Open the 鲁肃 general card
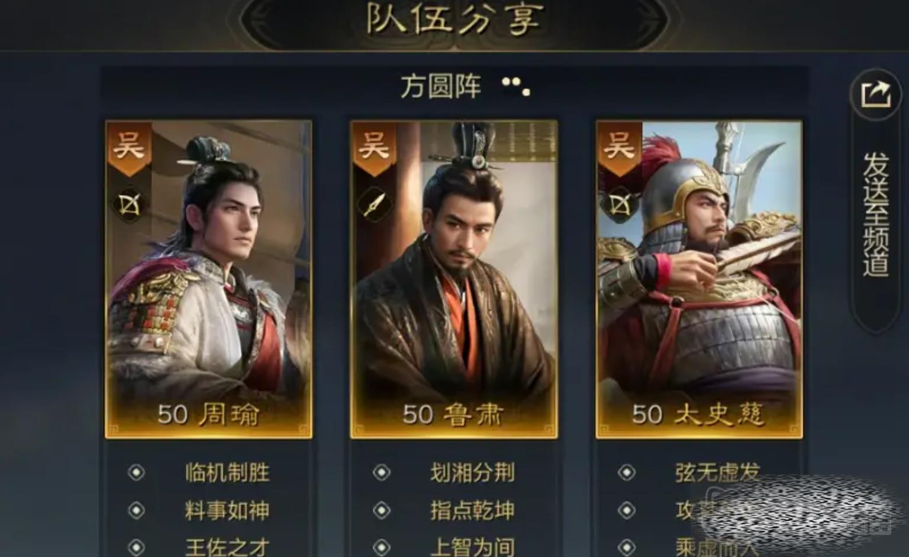 [x=454, y=279]
